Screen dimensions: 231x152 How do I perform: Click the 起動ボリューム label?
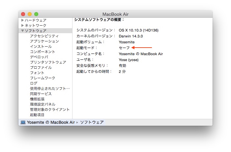click(x=90, y=42)
